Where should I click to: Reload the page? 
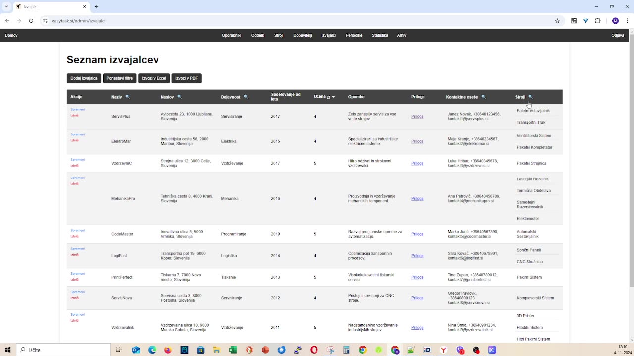coord(31,21)
